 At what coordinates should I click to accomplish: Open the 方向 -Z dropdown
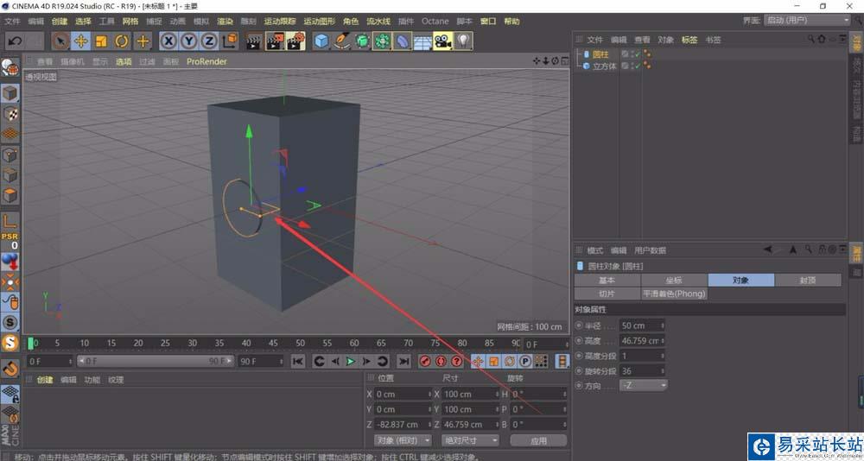coord(643,386)
